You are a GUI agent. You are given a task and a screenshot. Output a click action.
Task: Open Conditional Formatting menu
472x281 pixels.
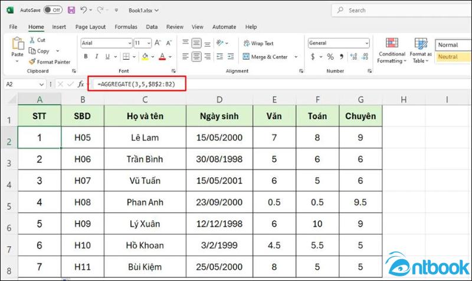(x=392, y=51)
